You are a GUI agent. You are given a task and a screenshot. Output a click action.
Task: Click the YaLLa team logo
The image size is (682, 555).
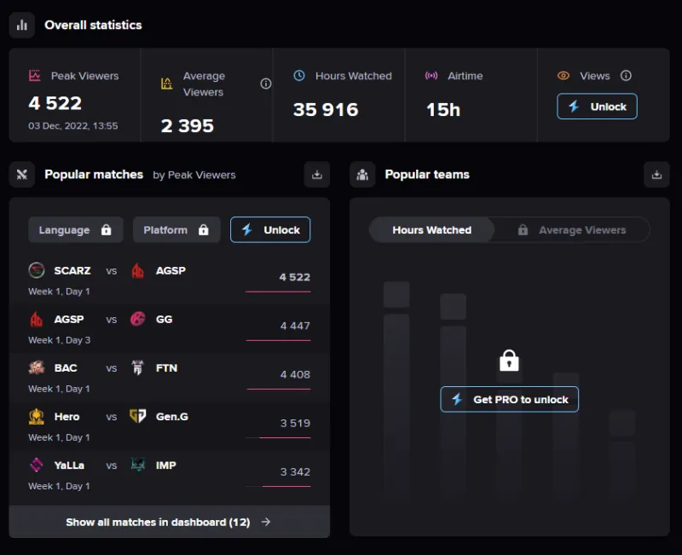37,465
